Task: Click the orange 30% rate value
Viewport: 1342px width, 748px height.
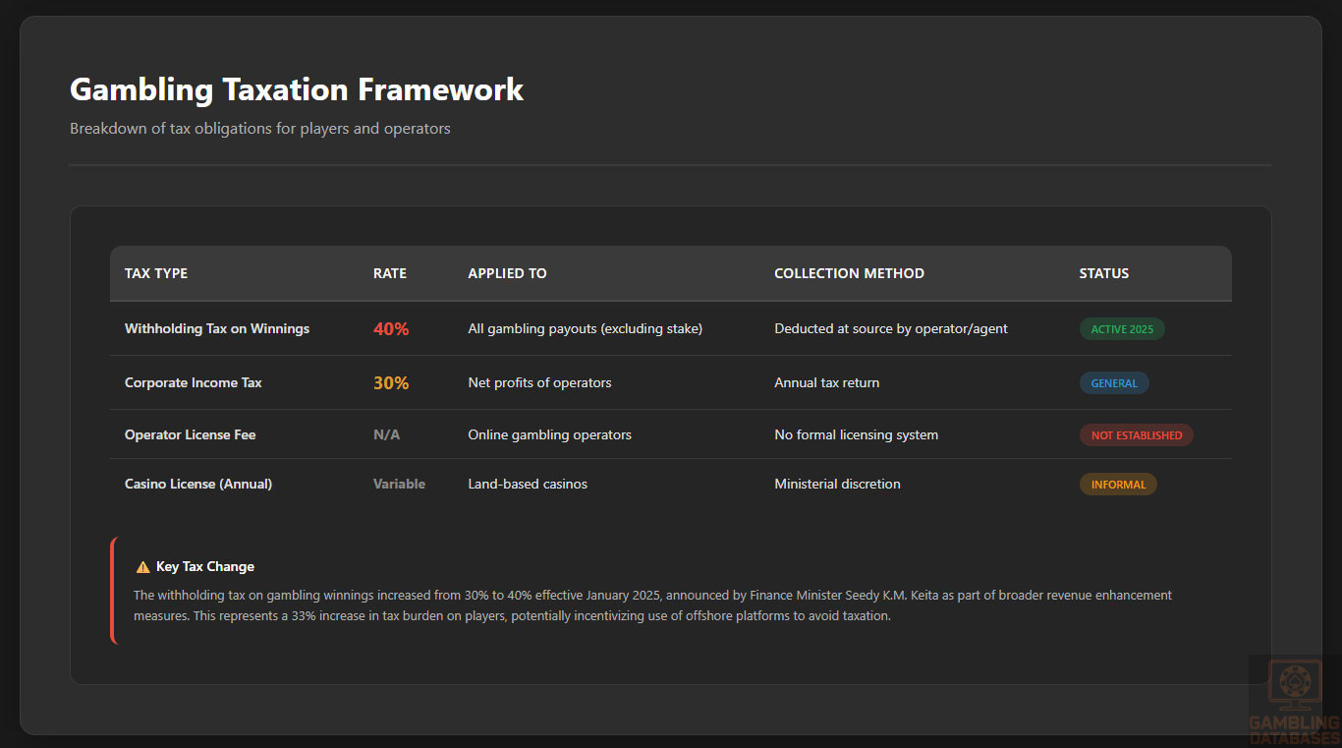Action: pyautogui.click(x=391, y=383)
